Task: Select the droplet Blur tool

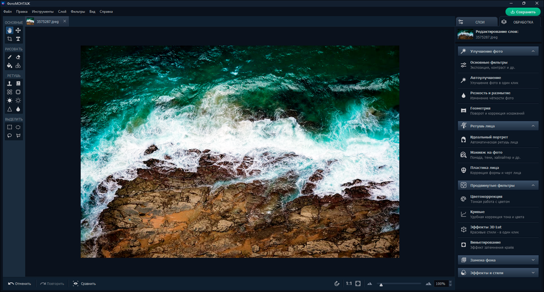Action: (18, 109)
